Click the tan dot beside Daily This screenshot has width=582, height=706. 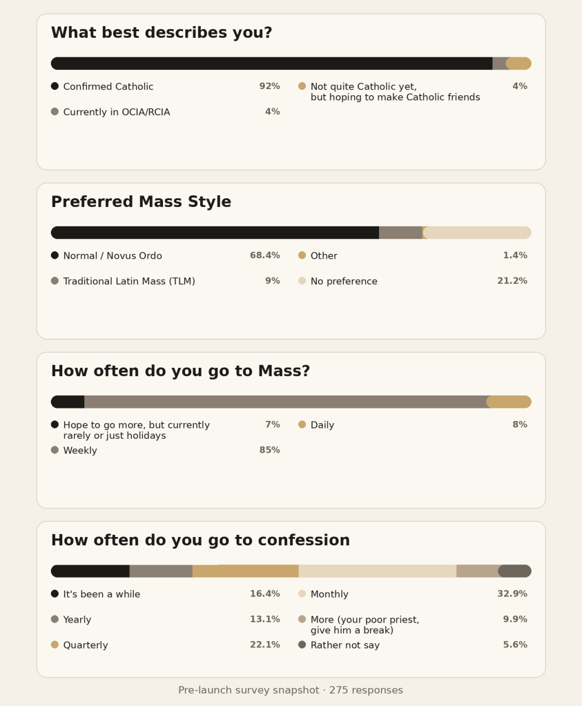[302, 424]
